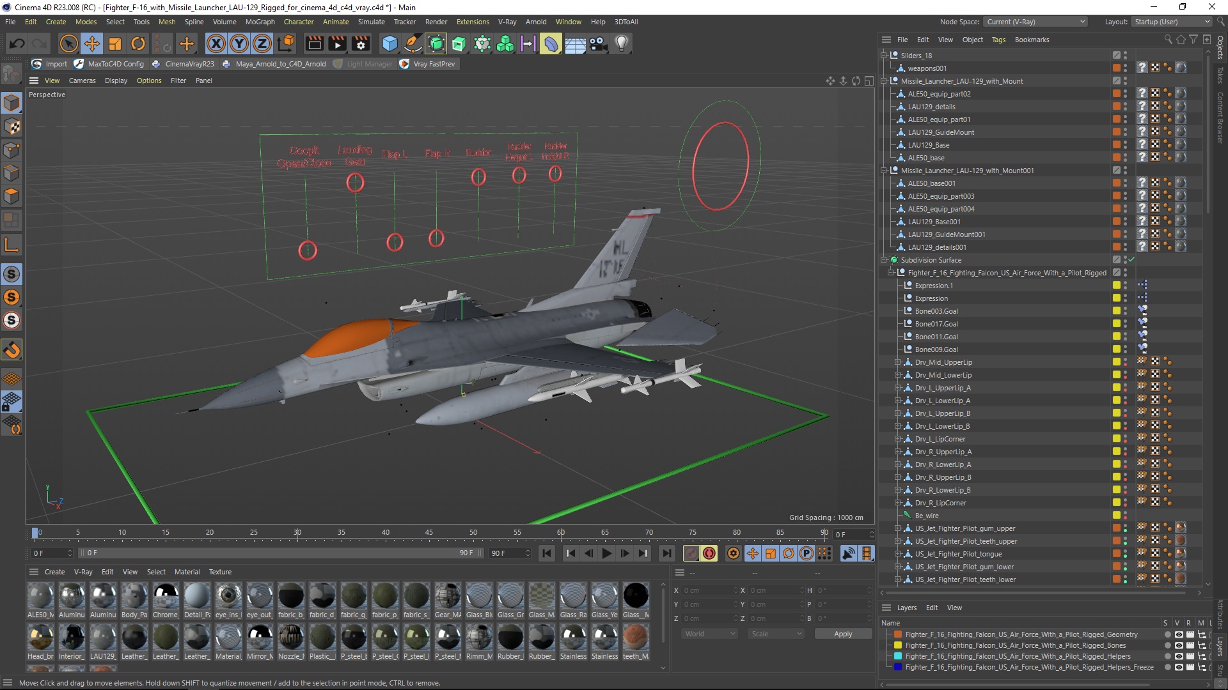Toggle the Y axis lock

click(239, 43)
